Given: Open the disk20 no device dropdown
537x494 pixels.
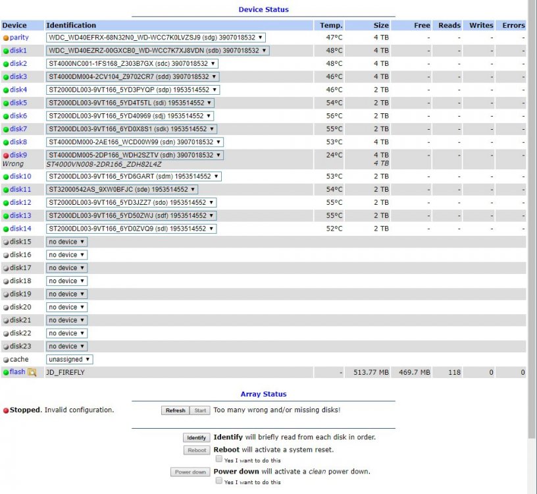Looking at the screenshot, I should click(66, 307).
